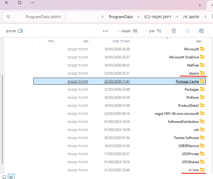The height and width of the screenshot is (179, 213).
Task: Click the Package Cache folder name
Action: pos(187,81)
